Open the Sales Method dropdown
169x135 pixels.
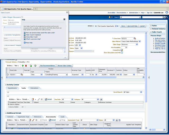(140, 41)
